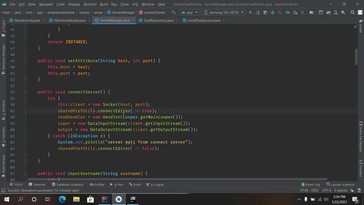The height and width of the screenshot is (205, 364).
Task: Click tool windows quick-access icon bottom-left
Action: pyautogui.click(x=3, y=190)
